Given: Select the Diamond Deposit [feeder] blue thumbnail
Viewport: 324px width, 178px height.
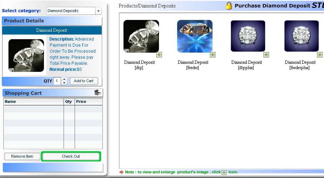Looking at the screenshot, I should pyautogui.click(x=195, y=36).
